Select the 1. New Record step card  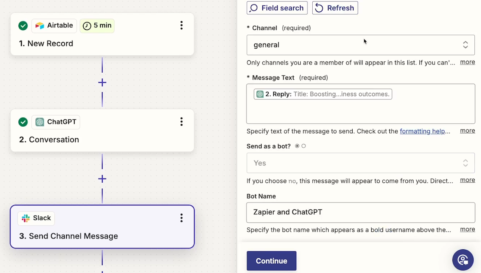coord(102,34)
